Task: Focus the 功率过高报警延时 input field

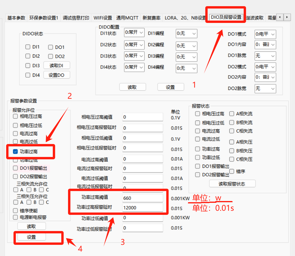Action: [143, 208]
